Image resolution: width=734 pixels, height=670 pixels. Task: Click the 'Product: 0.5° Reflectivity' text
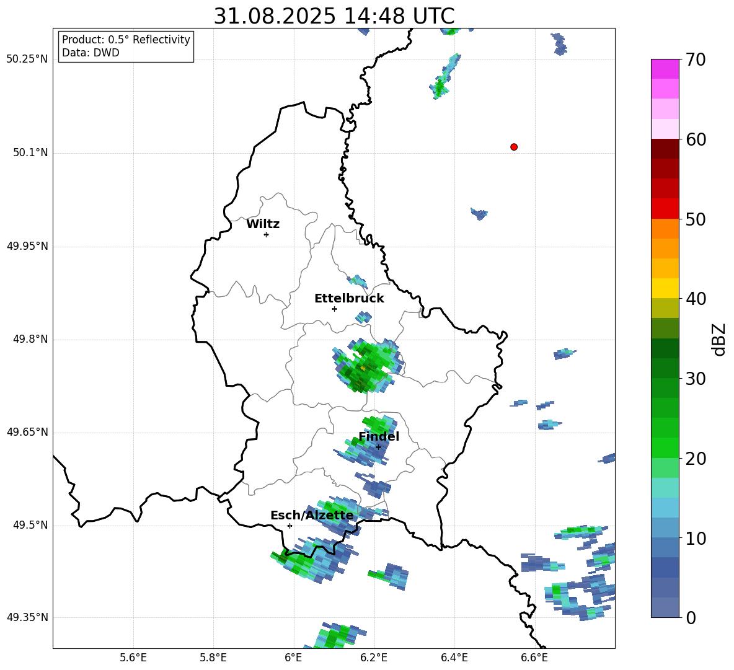[x=126, y=39]
